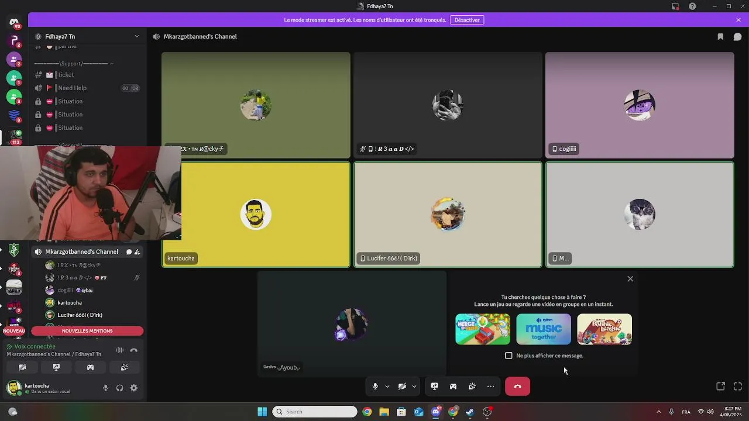Screen dimensions: 749x421
Task: Focus the Ayoub video tile
Action: (352, 323)
